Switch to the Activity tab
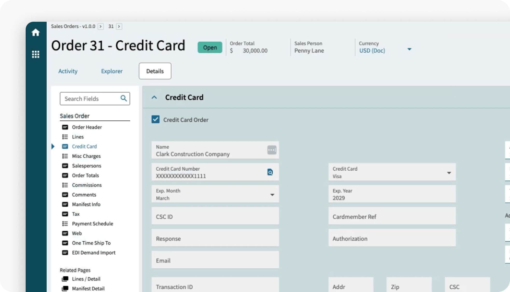510x292 pixels. [68, 71]
